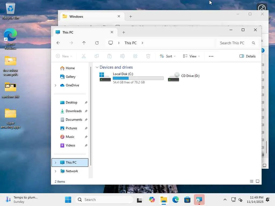Switch to large icons view layout
Image resolution: width=275 pixels, height=206 pixels.
258,181
